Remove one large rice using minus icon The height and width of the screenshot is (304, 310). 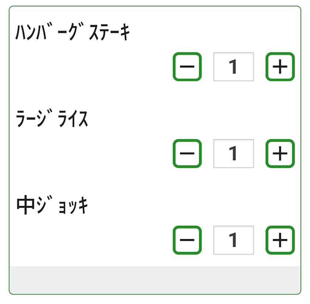(187, 153)
